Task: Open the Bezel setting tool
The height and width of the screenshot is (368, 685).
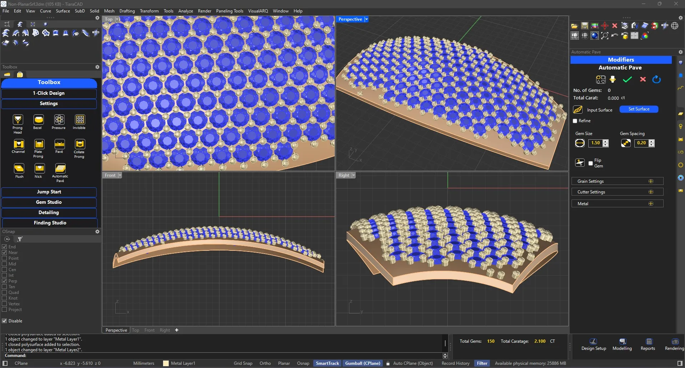Action: tap(38, 120)
